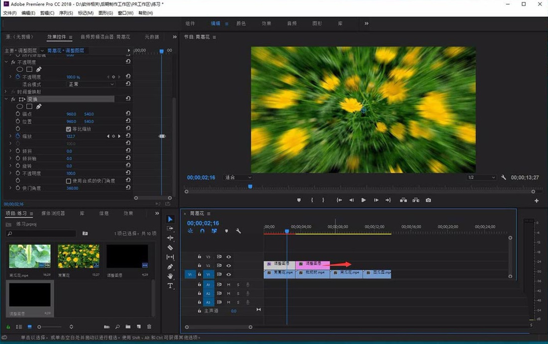Select the Hand tool
The image size is (548, 344).
point(170,276)
